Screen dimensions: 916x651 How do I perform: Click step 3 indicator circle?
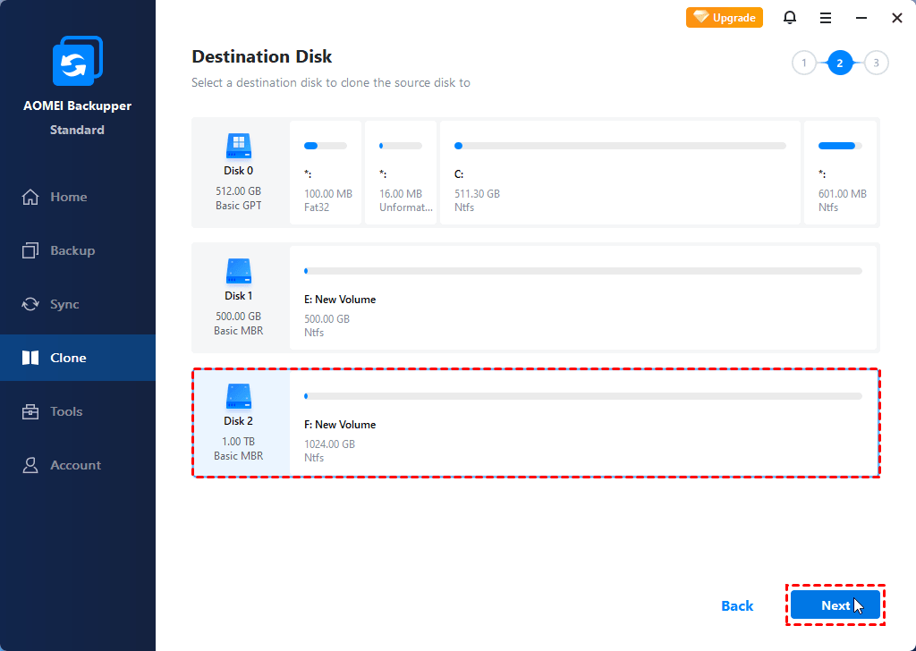[x=877, y=63]
